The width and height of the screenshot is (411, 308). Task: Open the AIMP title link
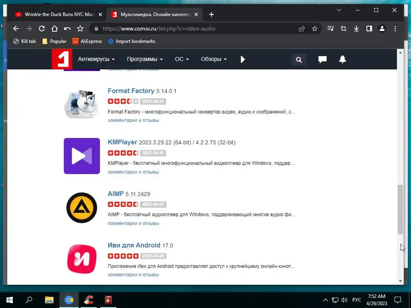click(x=116, y=194)
